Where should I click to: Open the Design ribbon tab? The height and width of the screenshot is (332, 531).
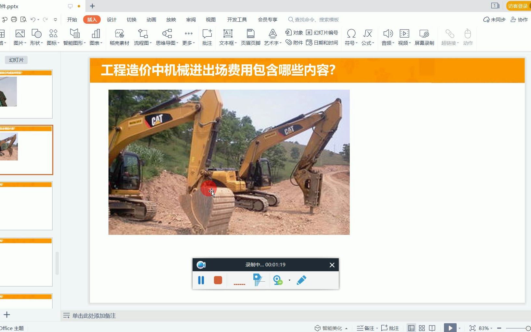click(x=111, y=19)
